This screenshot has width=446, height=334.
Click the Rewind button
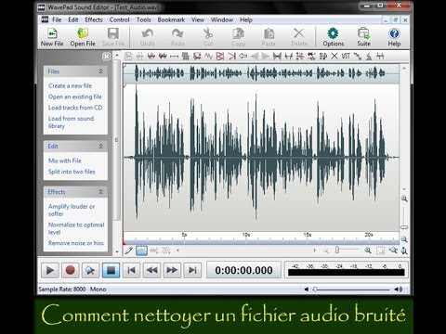[151, 270]
